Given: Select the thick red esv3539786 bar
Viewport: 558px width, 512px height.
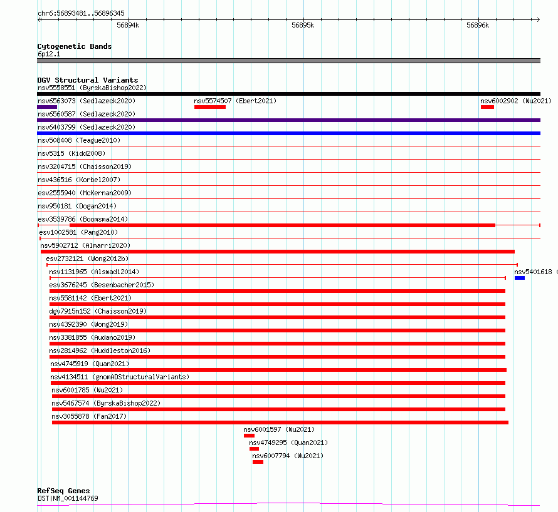Looking at the screenshot, I should point(282,225).
